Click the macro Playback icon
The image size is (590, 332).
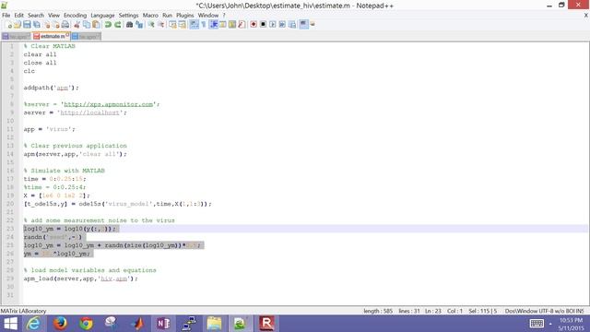(273, 25)
